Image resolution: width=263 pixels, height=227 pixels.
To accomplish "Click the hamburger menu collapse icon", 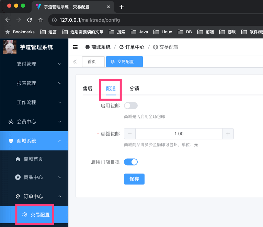I will pos(75,47).
